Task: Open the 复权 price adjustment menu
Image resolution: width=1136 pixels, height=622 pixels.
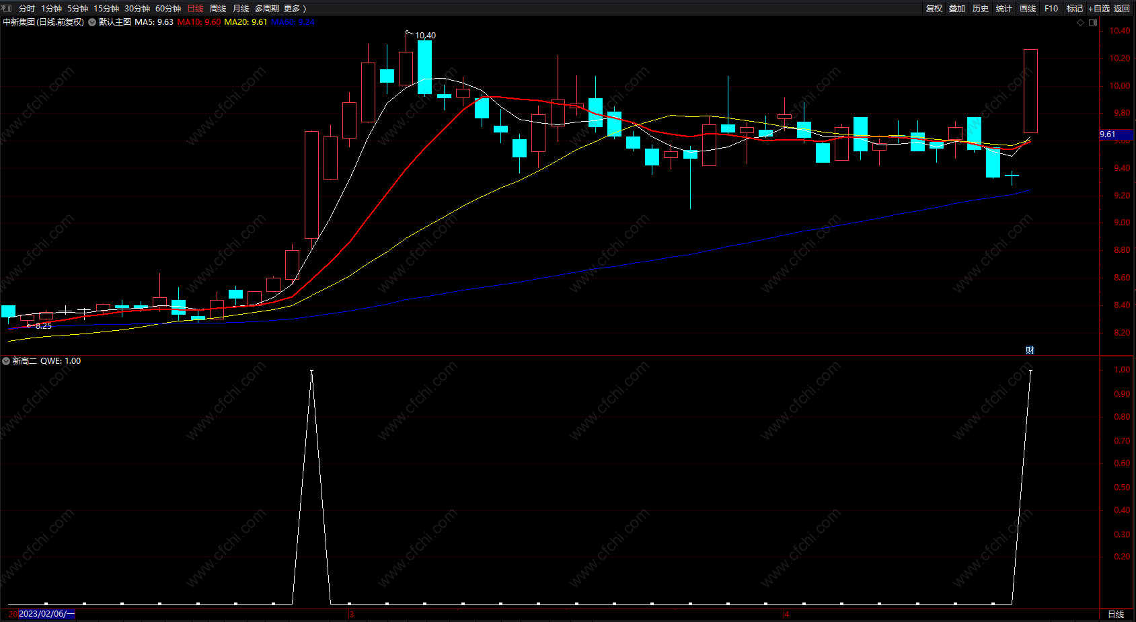Action: click(x=934, y=9)
